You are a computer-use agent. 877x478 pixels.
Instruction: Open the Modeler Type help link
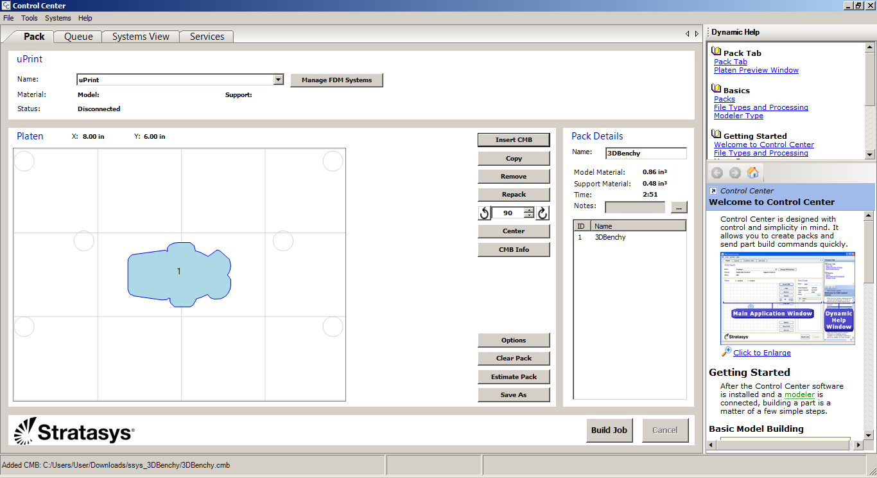[x=738, y=116]
